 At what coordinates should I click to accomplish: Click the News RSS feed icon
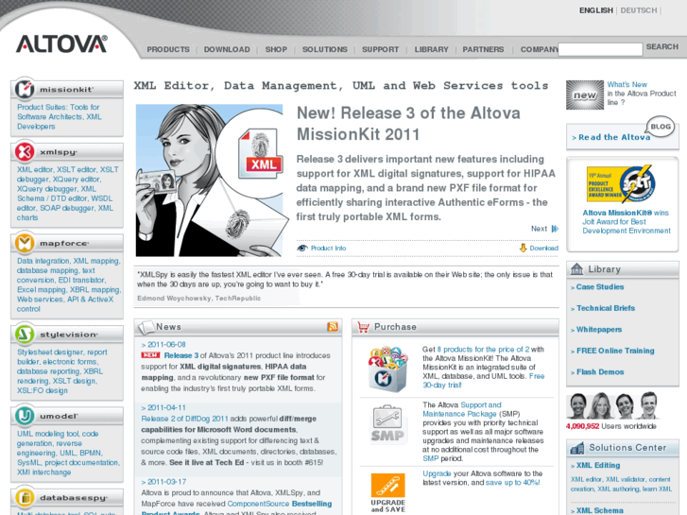point(333,327)
